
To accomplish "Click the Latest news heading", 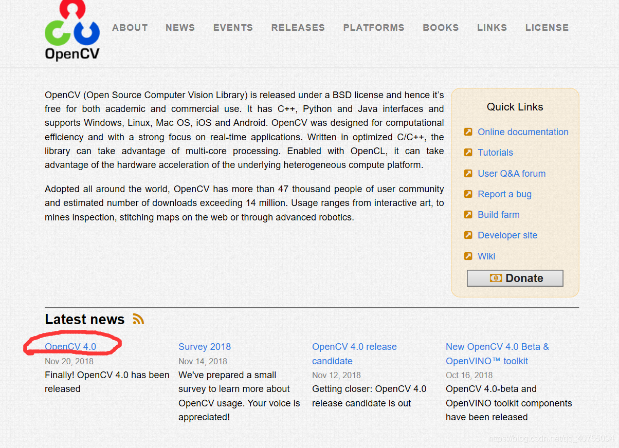I will 85,320.
